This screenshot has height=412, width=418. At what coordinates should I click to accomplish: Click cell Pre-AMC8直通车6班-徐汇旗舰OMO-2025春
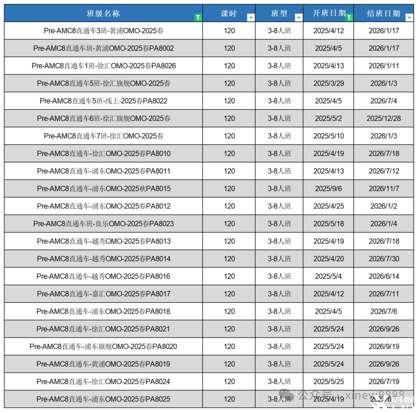tap(103, 118)
